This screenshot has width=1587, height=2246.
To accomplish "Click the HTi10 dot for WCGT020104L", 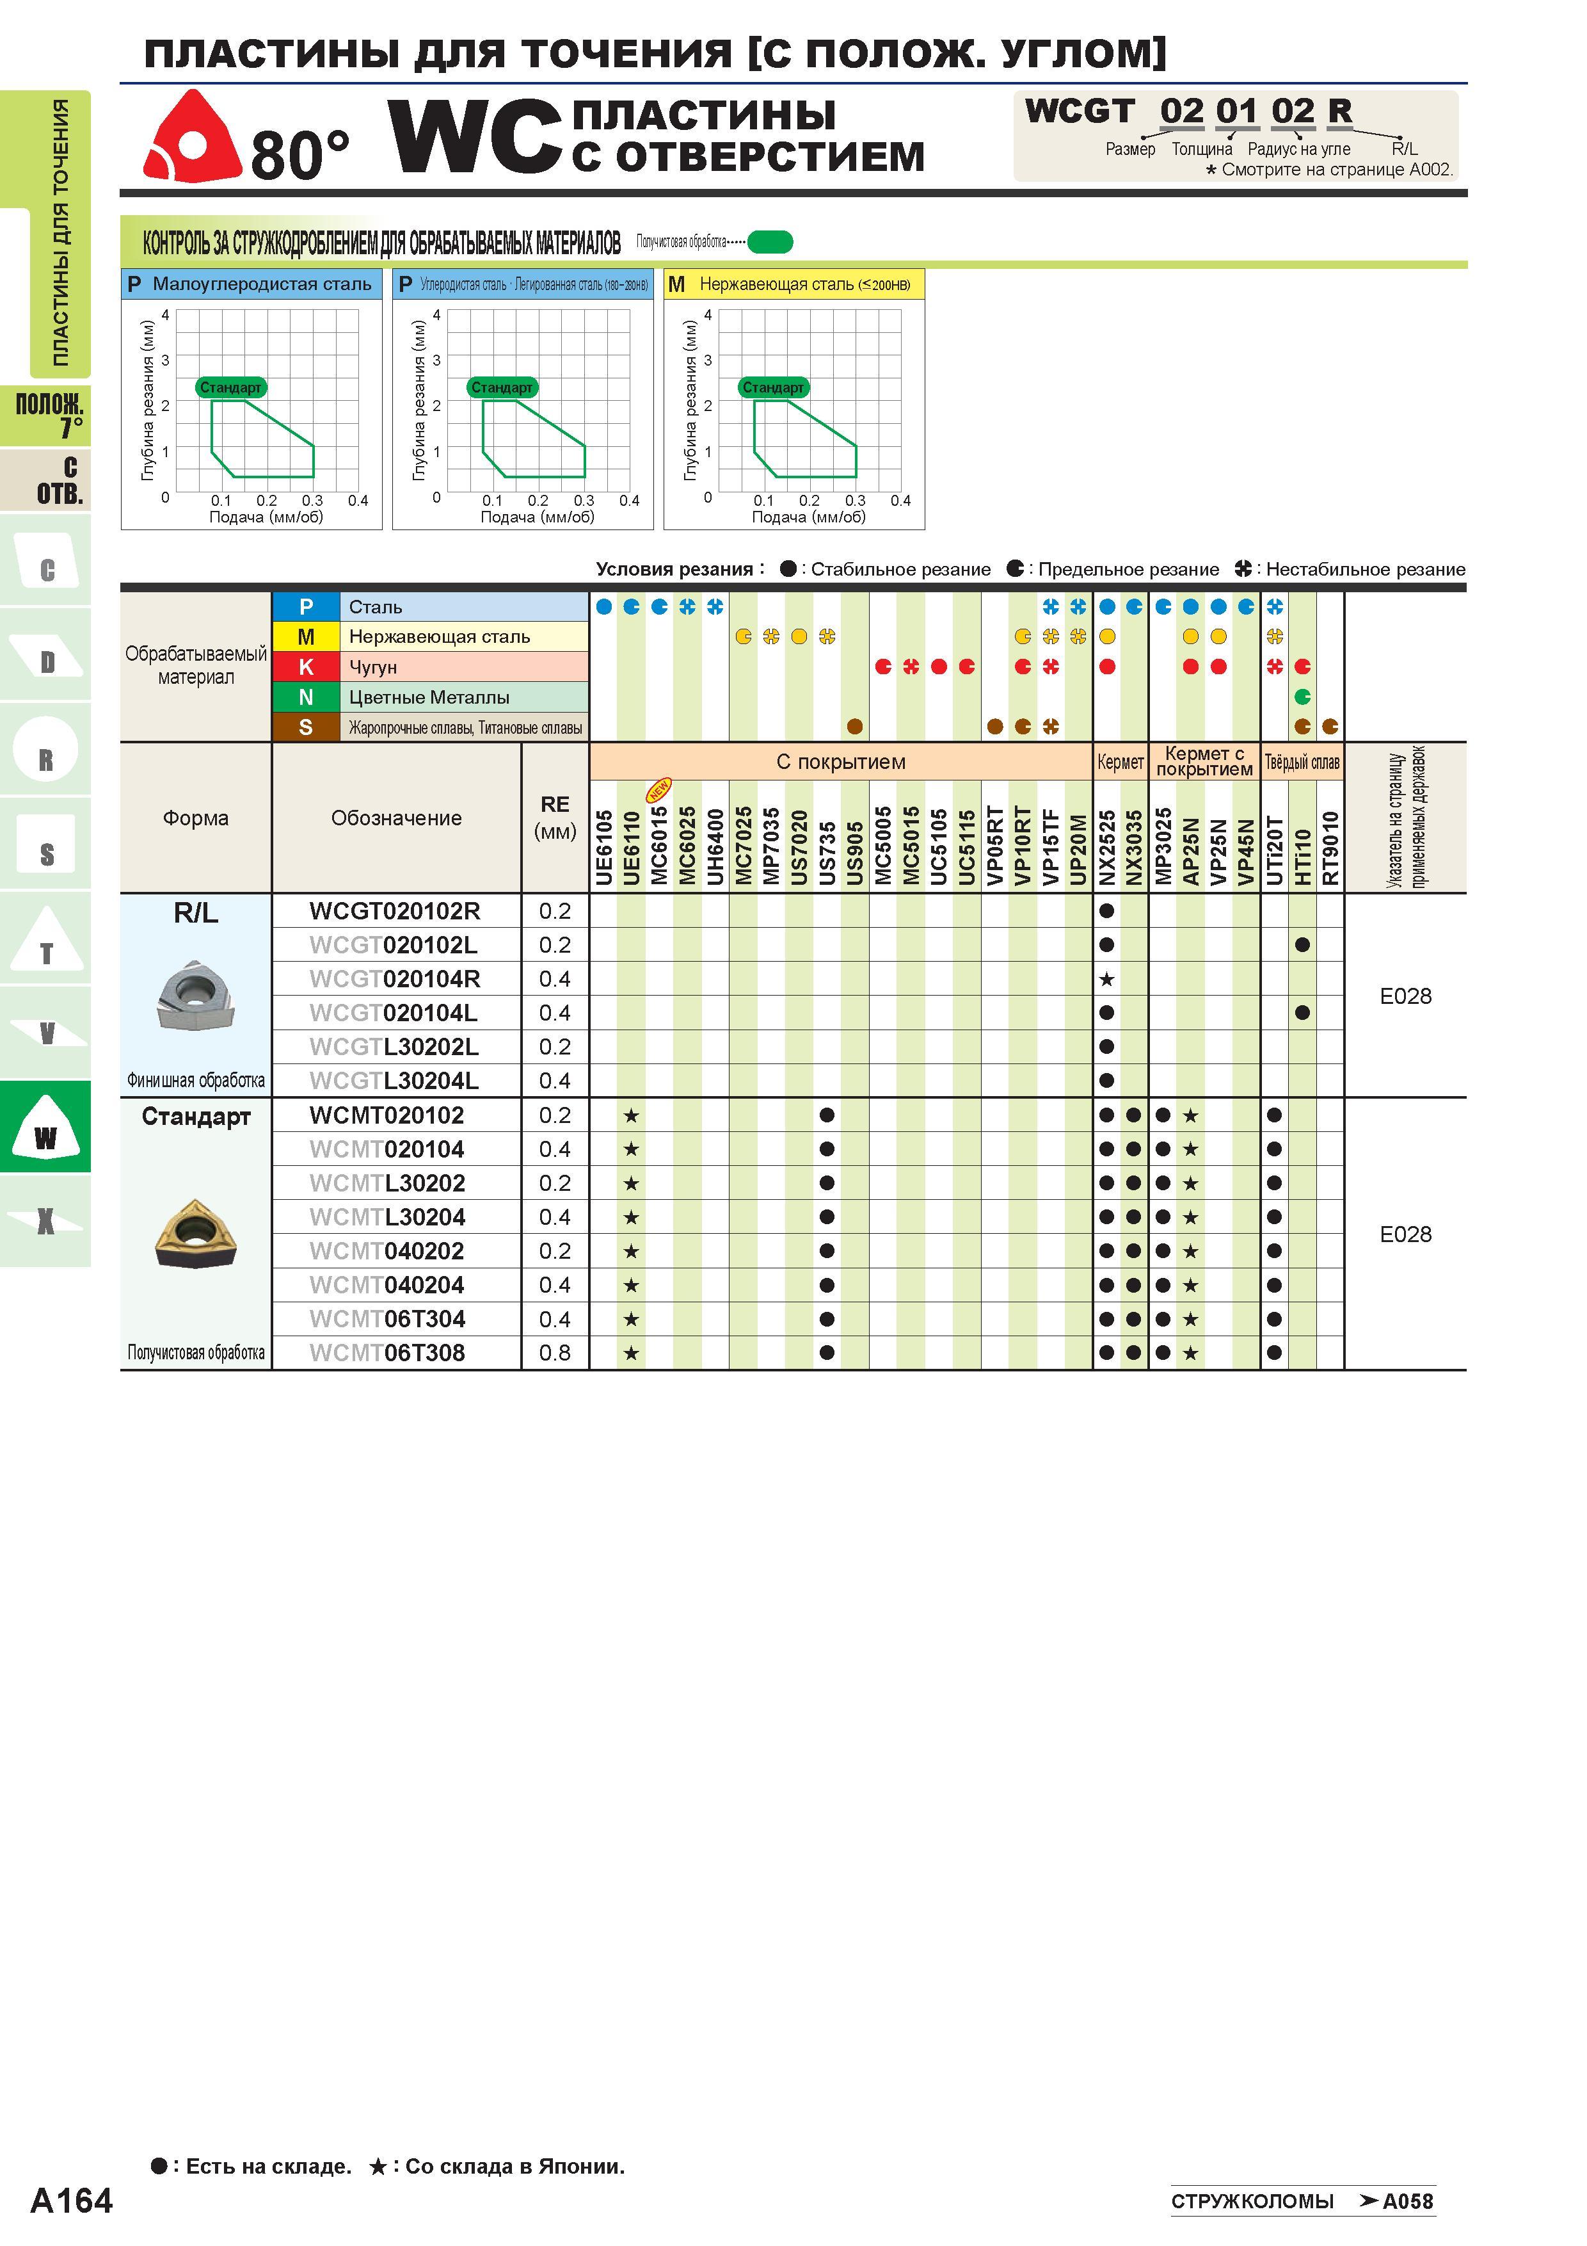I will coord(1302,1012).
